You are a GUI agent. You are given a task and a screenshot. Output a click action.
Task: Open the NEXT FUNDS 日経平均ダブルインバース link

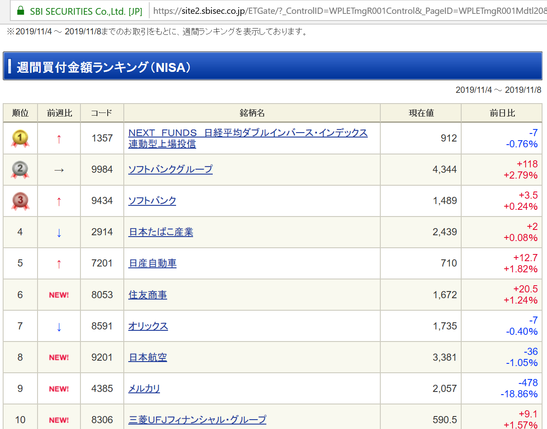(248, 133)
